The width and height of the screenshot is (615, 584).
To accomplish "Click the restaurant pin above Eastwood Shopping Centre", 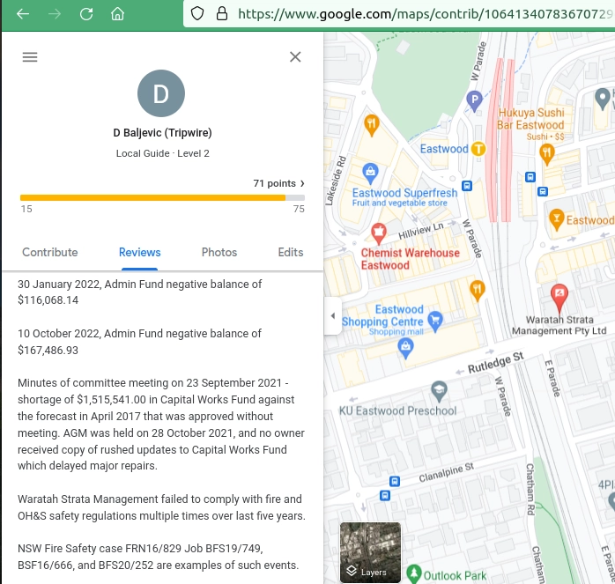I will [x=477, y=291].
